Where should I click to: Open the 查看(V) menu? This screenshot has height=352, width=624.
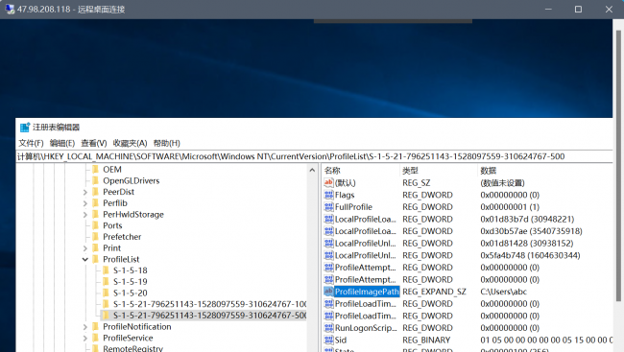[x=94, y=143]
